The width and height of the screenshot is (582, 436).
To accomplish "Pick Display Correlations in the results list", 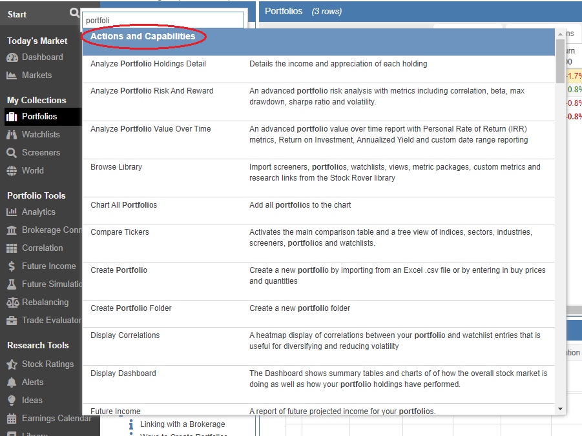I will pyautogui.click(x=125, y=335).
